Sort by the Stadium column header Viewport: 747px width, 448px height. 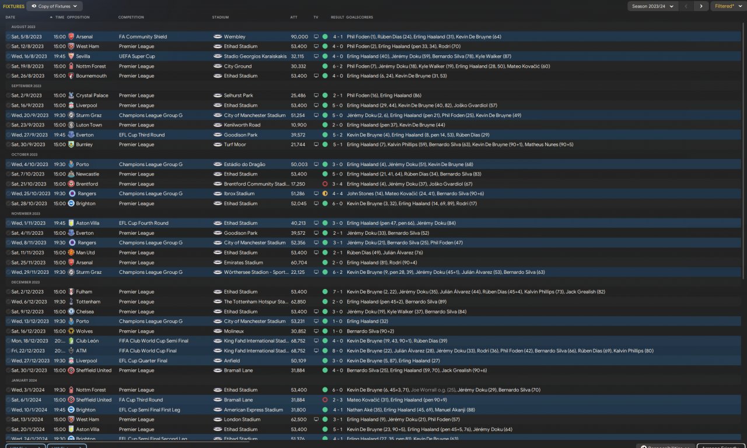click(221, 17)
